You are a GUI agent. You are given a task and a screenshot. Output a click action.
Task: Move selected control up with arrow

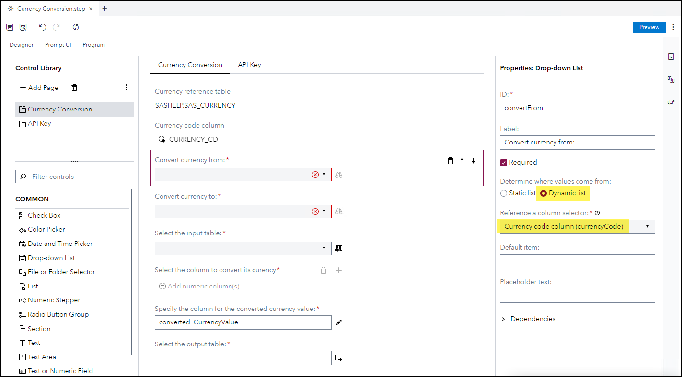(462, 161)
